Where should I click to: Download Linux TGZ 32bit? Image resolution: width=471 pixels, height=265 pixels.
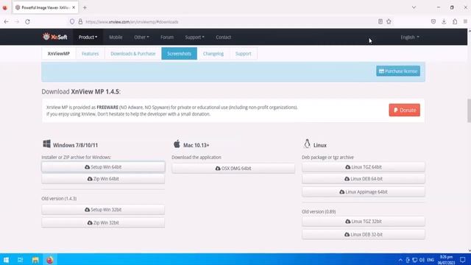coord(364,222)
